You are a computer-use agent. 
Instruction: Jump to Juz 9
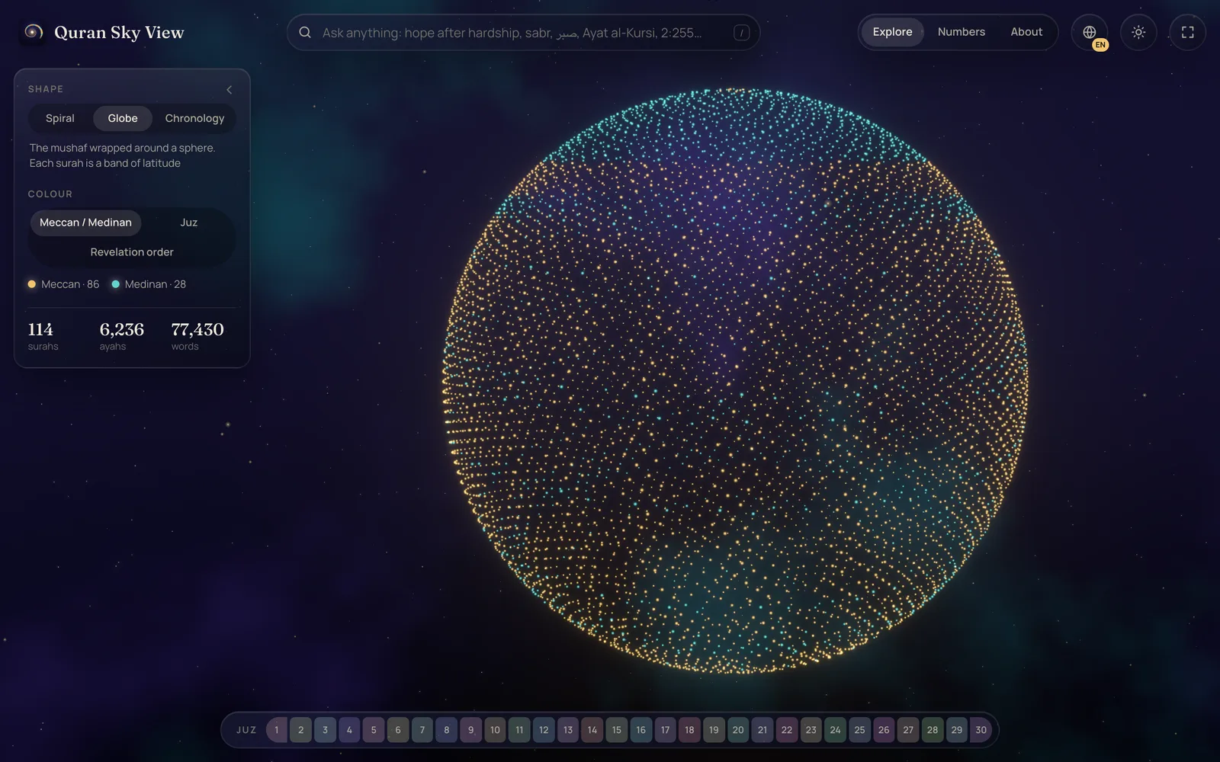[470, 730]
